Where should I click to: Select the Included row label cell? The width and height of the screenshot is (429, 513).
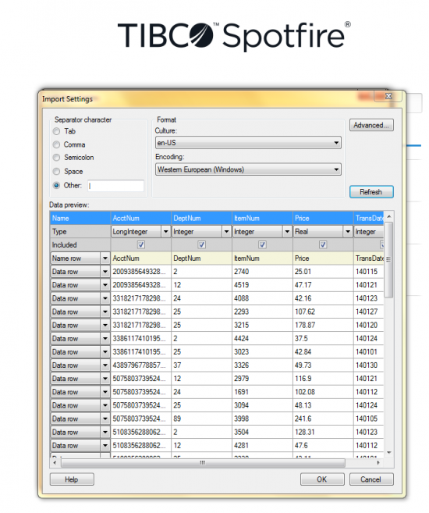pos(80,244)
